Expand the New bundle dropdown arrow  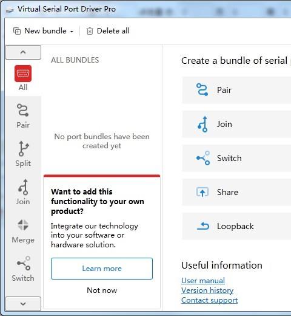pos(72,32)
